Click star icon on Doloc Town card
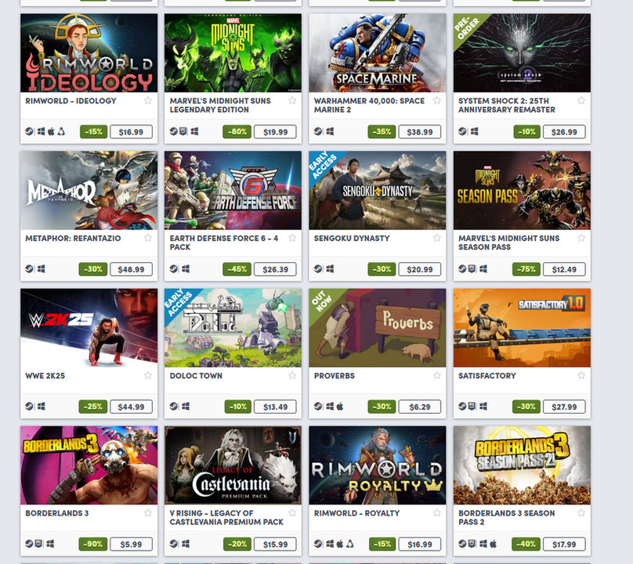 click(292, 375)
